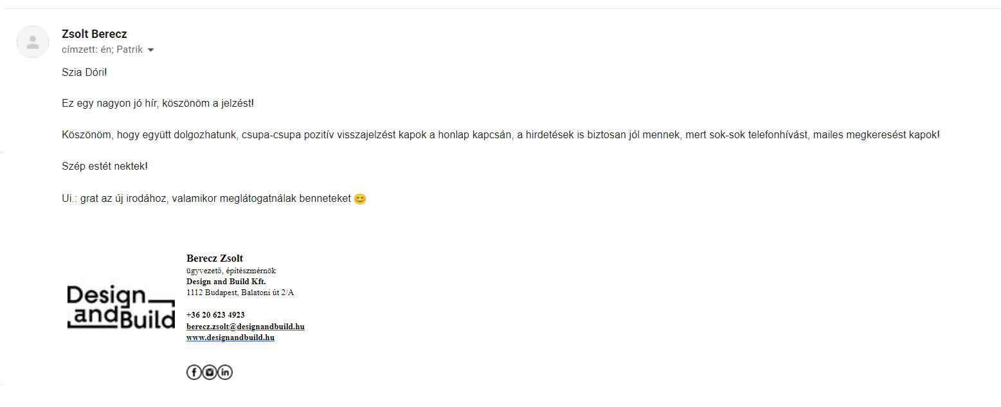Open the Instagram icon in the signature
Image resolution: width=1001 pixels, height=407 pixels.
[210, 372]
